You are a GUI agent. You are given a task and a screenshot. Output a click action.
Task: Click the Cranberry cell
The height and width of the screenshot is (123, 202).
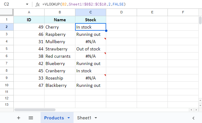click(60, 71)
